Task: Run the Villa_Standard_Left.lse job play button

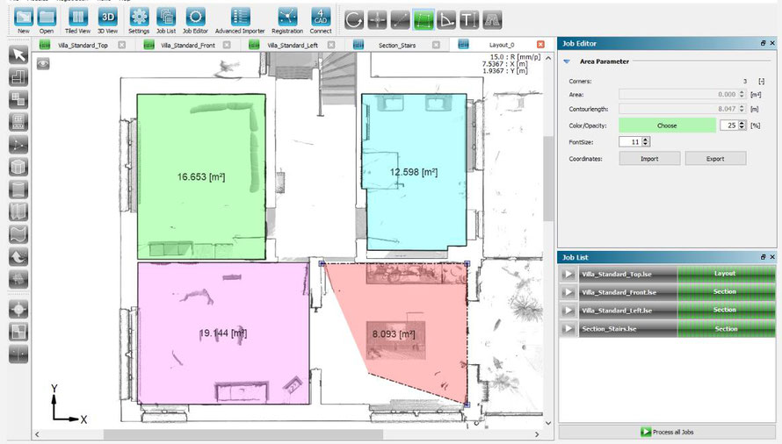Action: [x=568, y=311]
